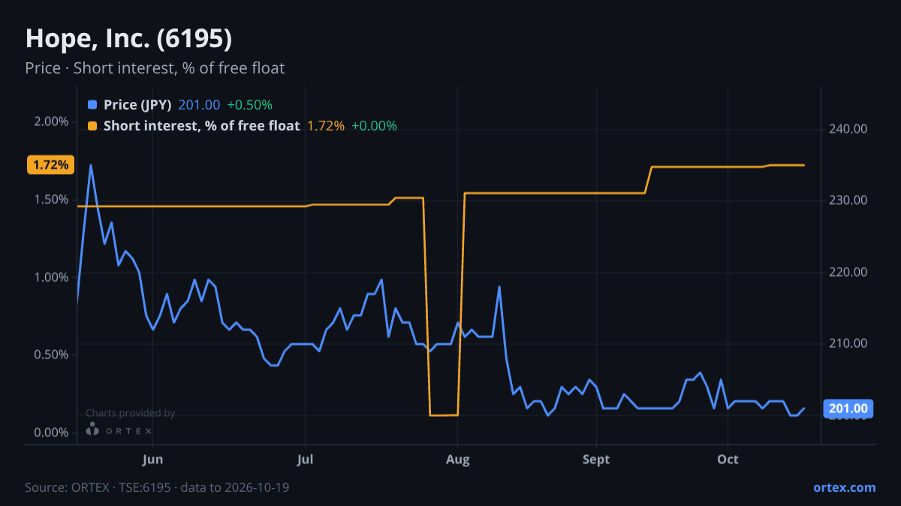Click the 2.00% left axis label
The height and width of the screenshot is (506, 901).
(53, 121)
